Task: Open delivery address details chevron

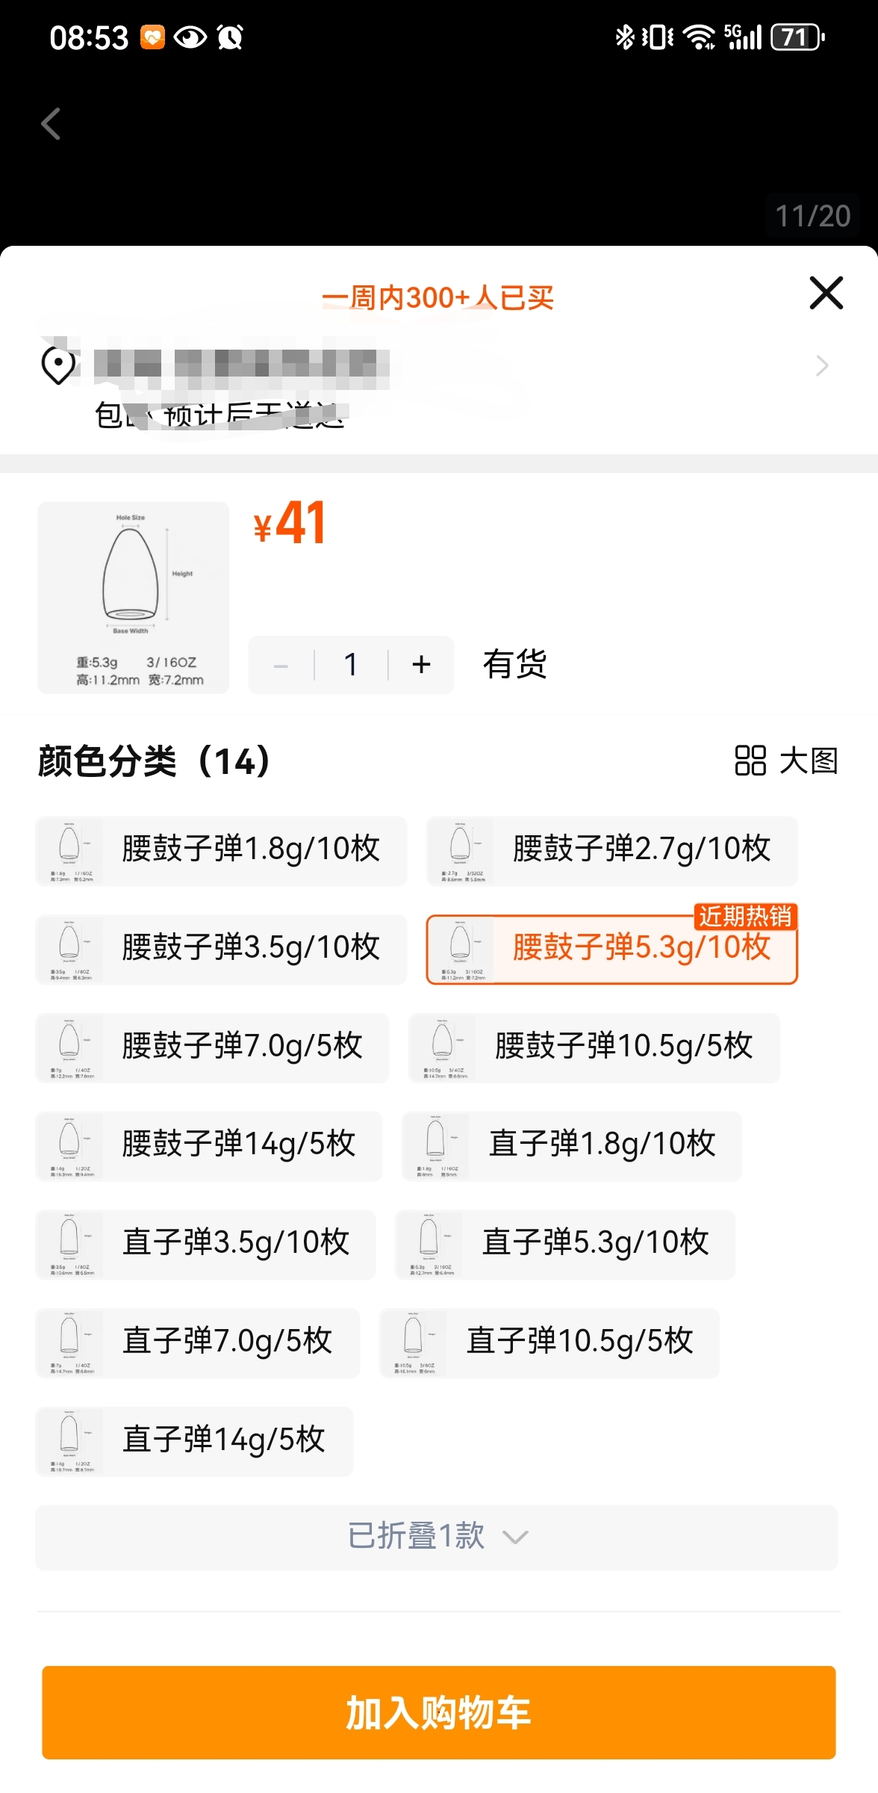Action: click(822, 366)
